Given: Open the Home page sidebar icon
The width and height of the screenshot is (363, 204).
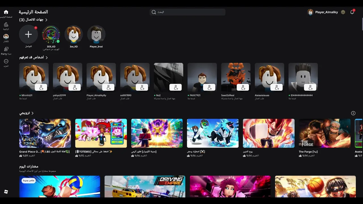Looking at the screenshot, I should click(x=6, y=12).
